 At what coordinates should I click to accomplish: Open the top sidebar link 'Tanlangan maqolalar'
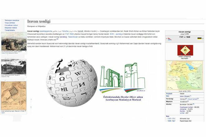pos(12,20)
